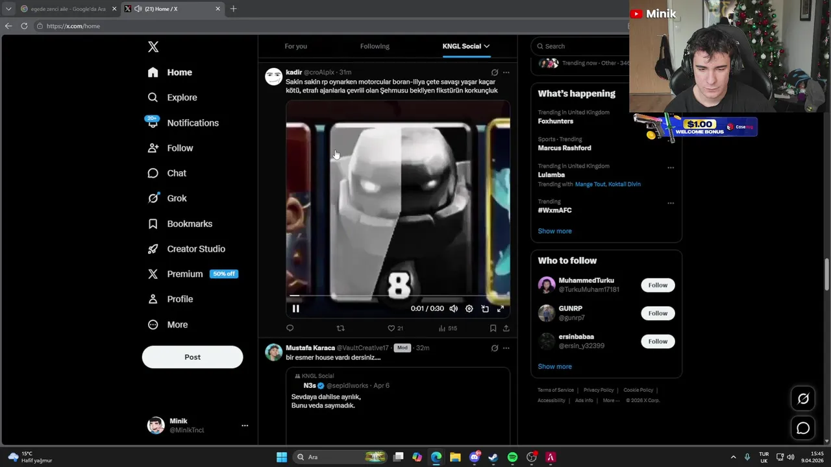This screenshot has width=831, height=467.
Task: Show more under Who to follow
Action: tap(554, 366)
